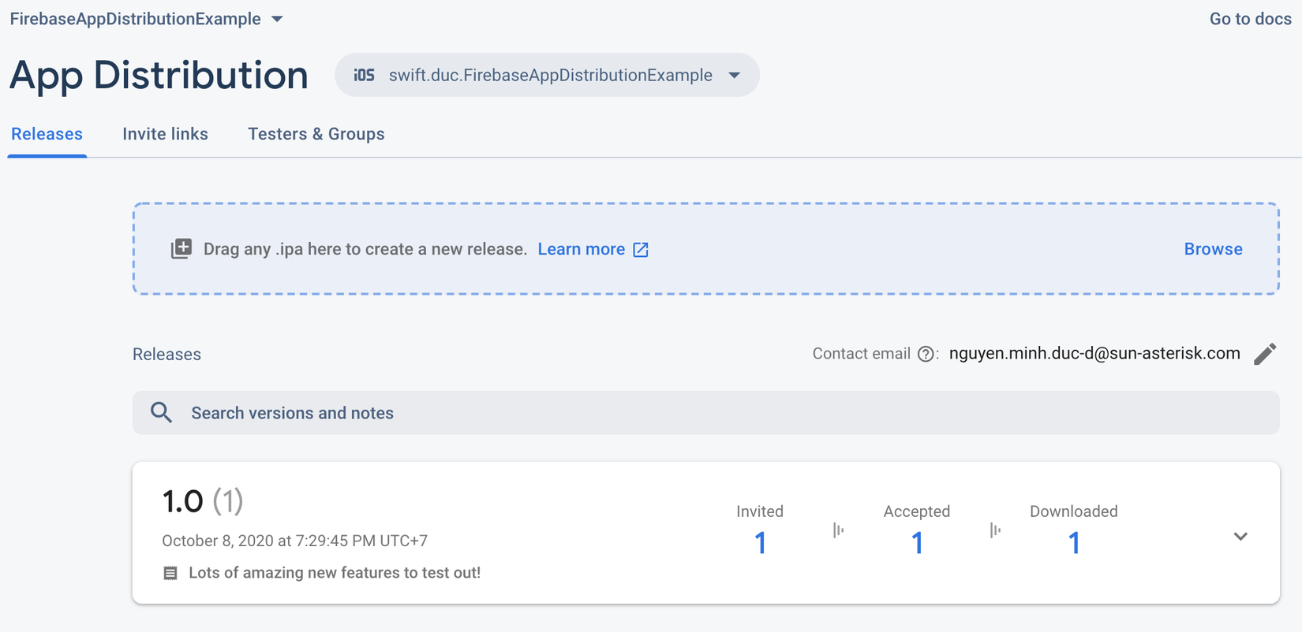The width and height of the screenshot is (1302, 632).
Task: Open the Invite links tab
Action: coord(165,134)
